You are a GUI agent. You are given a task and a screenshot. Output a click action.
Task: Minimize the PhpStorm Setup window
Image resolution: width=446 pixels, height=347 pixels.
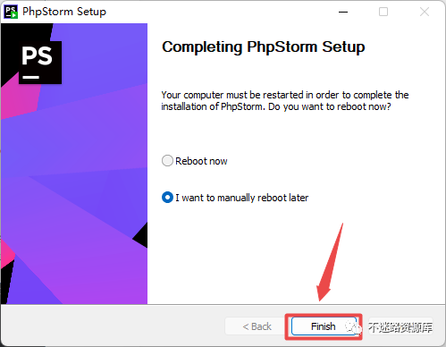(x=343, y=12)
